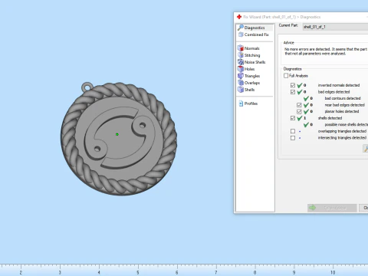
Task: Enable intersecting triangles detected checkbox
Action: tap(293, 138)
